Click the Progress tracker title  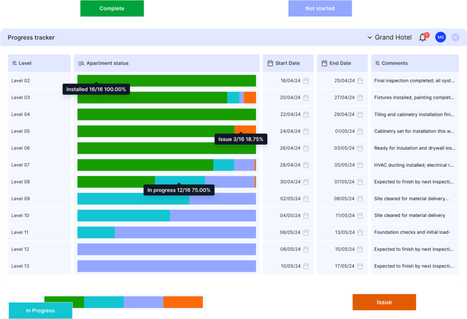pos(31,37)
